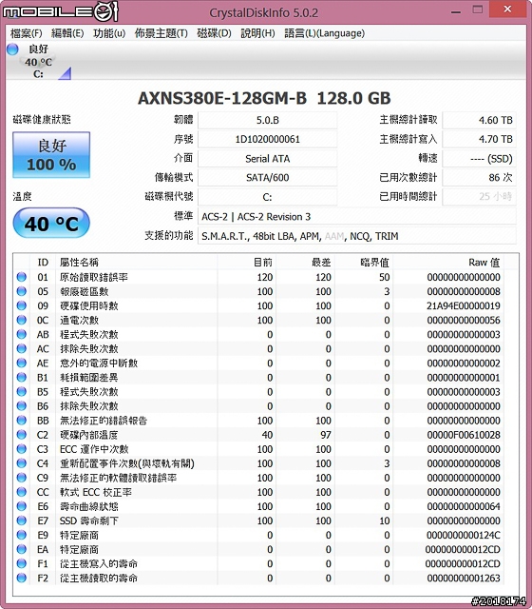Image resolution: width=532 pixels, height=609 pixels.
Task: Click the 臨界值 column header
Action: [x=364, y=263]
